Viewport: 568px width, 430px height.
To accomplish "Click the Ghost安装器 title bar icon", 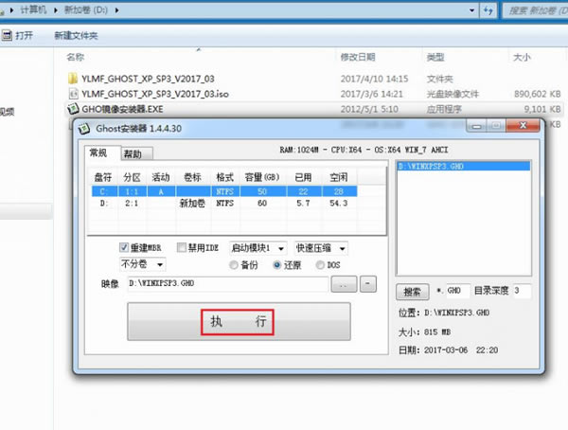I will click(84, 129).
